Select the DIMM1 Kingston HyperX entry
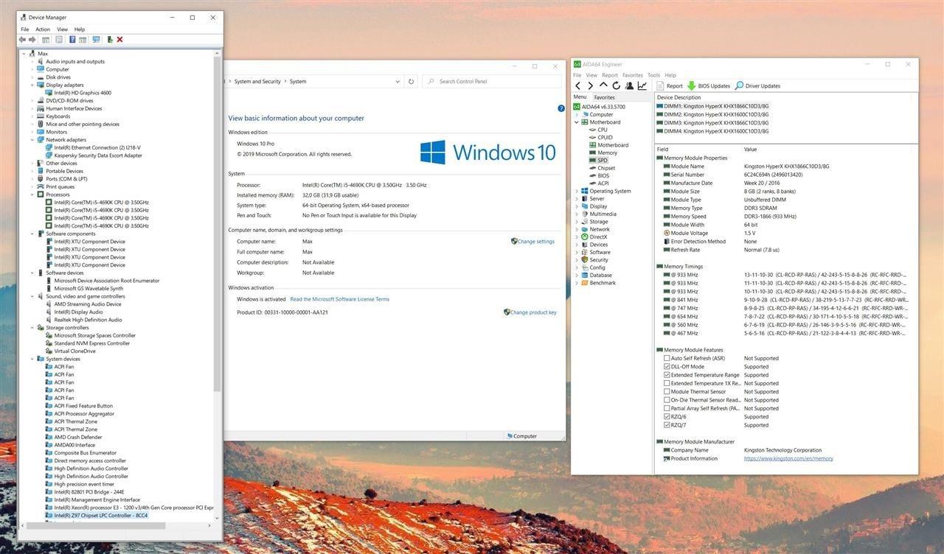Image resolution: width=944 pixels, height=554 pixels. tap(712, 106)
